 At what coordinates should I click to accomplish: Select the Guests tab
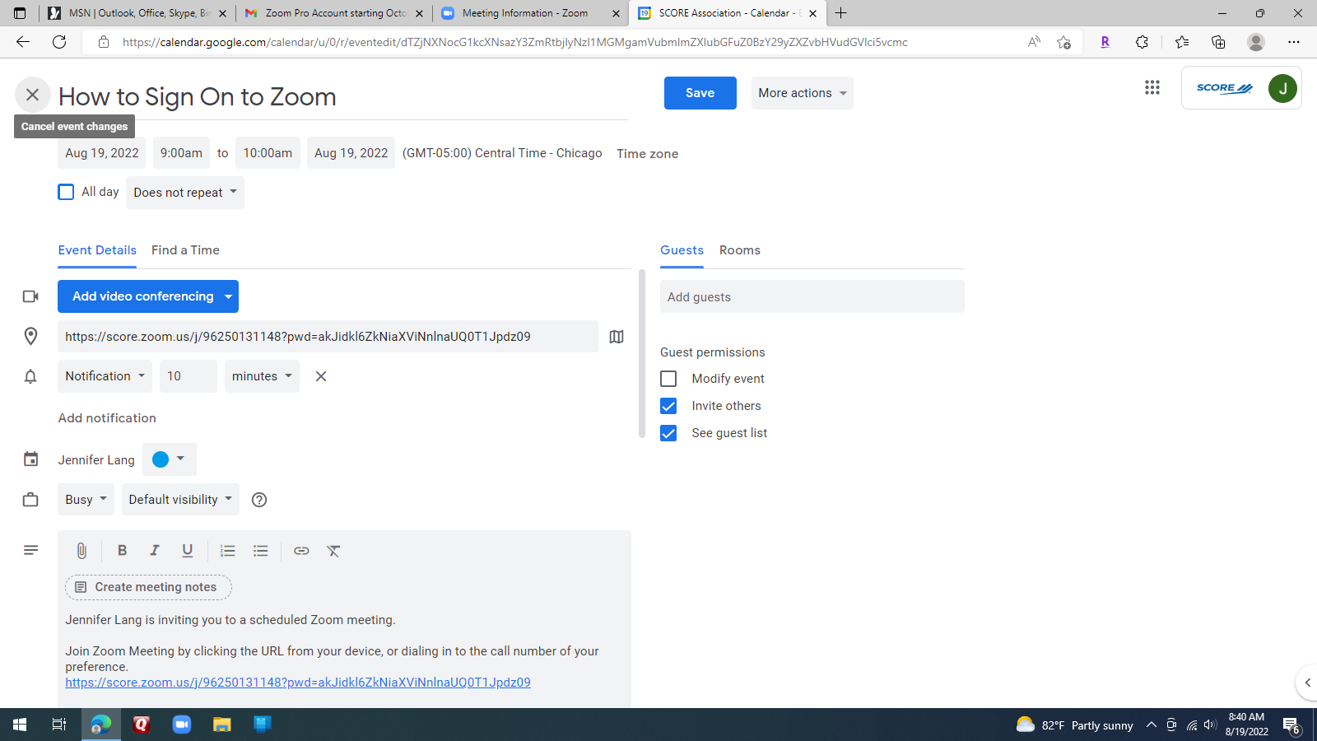click(x=682, y=250)
